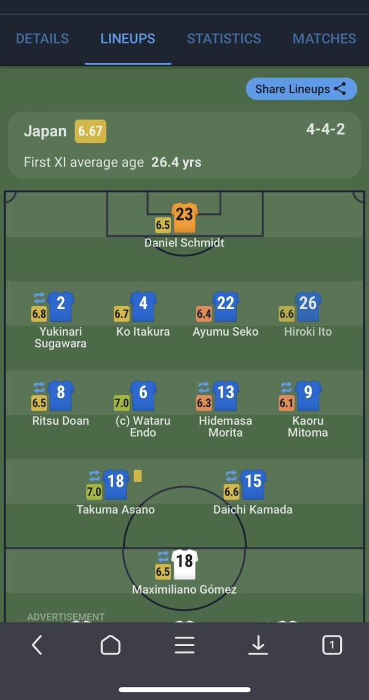Select the Ayumu Seko player name
This screenshot has width=369, height=700.
click(226, 332)
